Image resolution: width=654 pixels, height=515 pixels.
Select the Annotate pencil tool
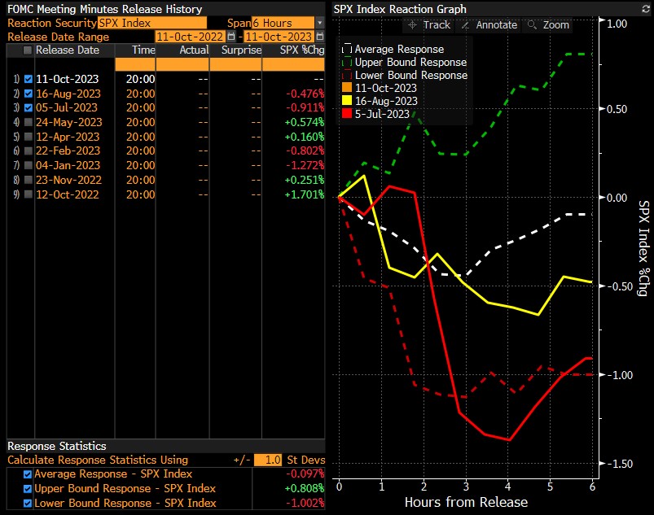coord(488,24)
